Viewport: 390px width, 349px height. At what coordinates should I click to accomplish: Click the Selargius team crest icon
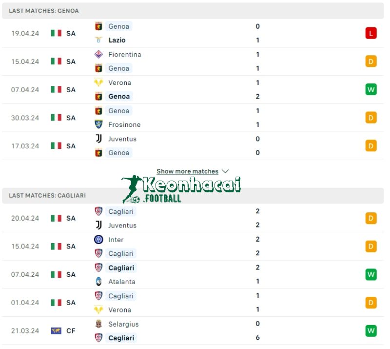tap(99, 324)
